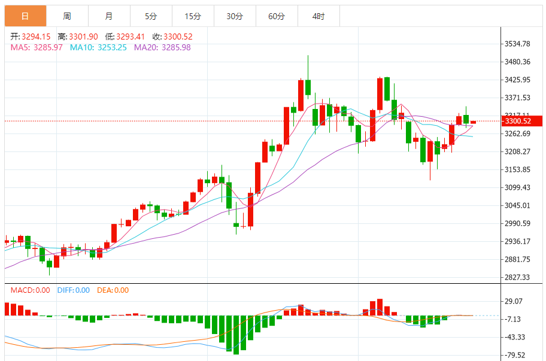The width and height of the screenshot is (546, 361).
Task: Open the 60分 chart tab
Action: pos(277,16)
